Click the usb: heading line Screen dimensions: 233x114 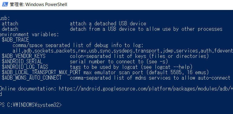[5, 18]
